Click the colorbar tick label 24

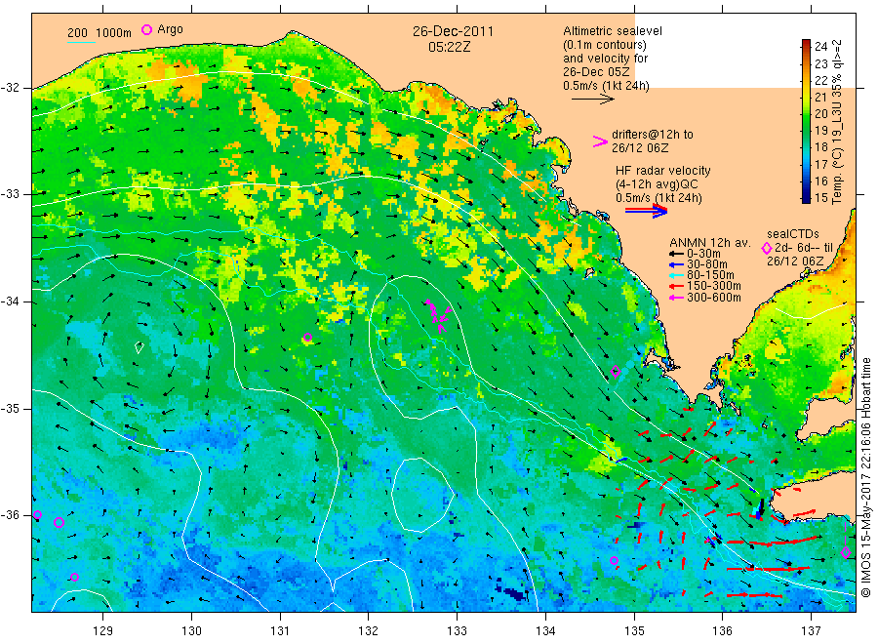pos(820,47)
